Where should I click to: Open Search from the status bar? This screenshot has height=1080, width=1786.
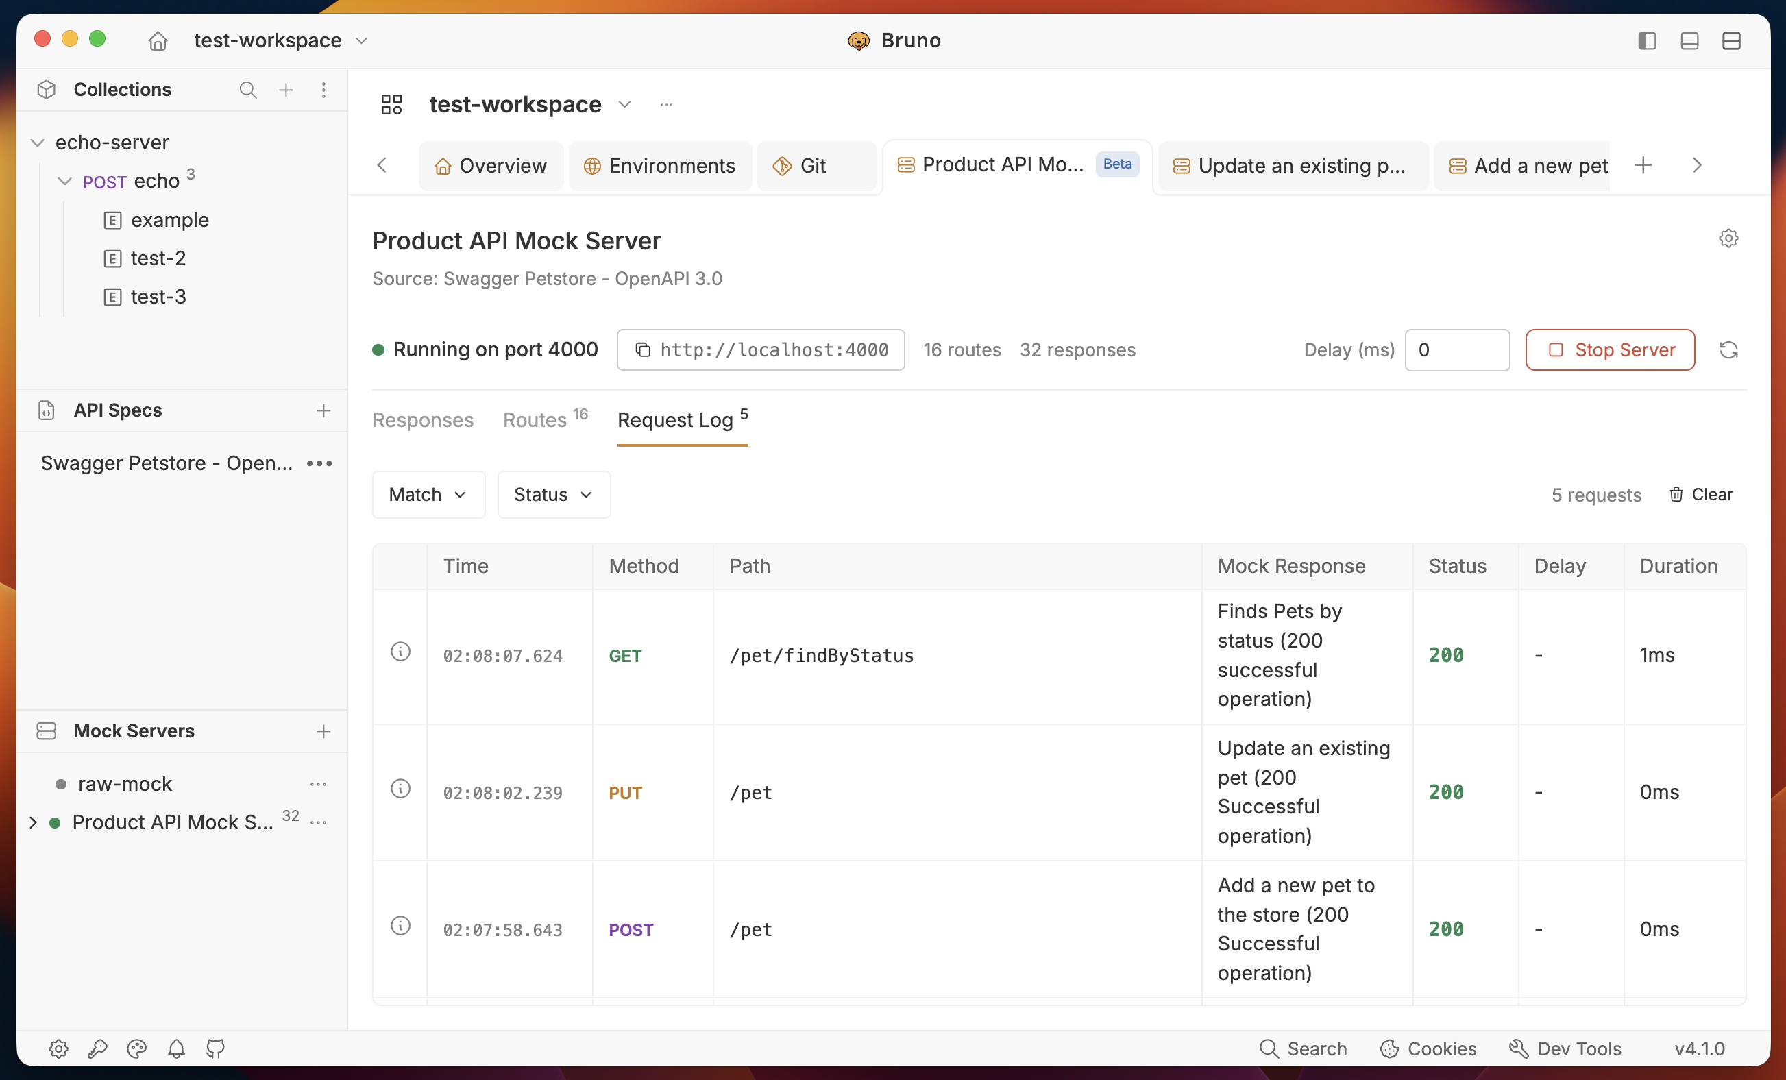[x=1303, y=1049]
